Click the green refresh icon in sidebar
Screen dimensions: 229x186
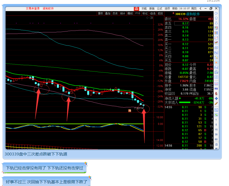[x=216, y=115]
